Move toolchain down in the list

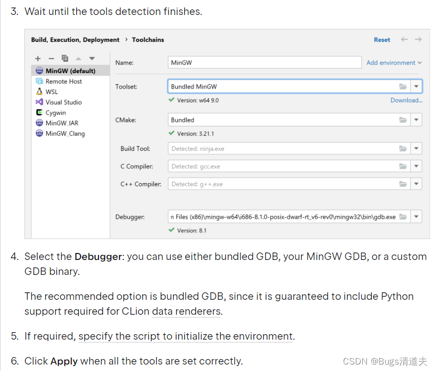(92, 59)
